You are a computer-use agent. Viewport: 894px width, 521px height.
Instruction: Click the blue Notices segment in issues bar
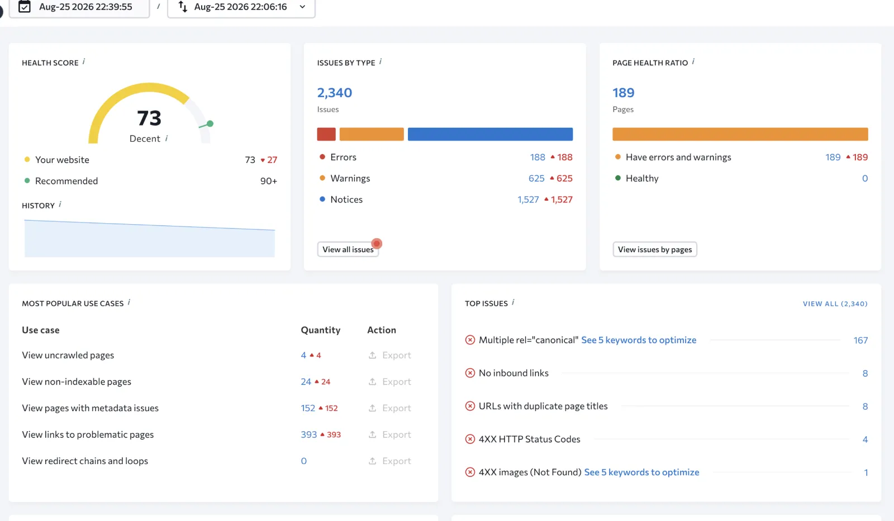(x=490, y=134)
